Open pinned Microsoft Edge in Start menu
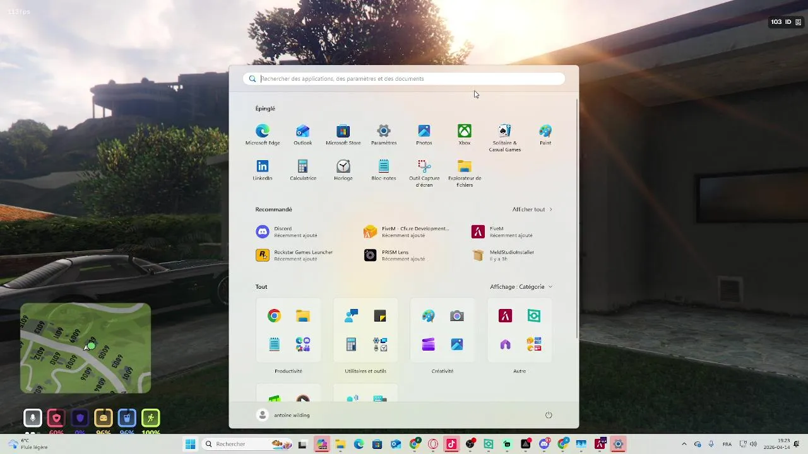808x454 pixels. (263, 134)
